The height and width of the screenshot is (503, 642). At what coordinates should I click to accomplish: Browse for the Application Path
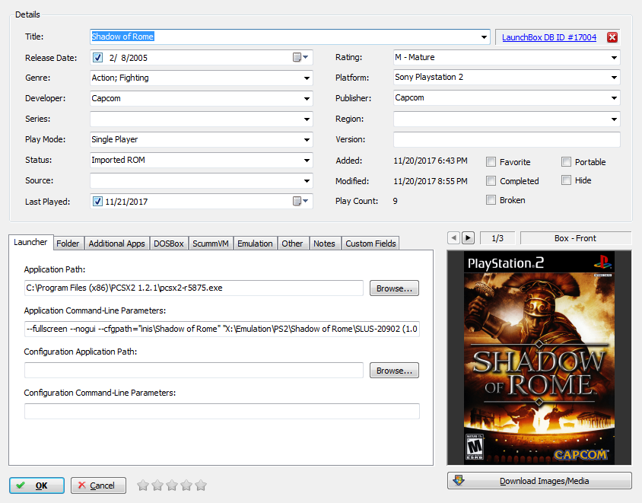pos(394,288)
